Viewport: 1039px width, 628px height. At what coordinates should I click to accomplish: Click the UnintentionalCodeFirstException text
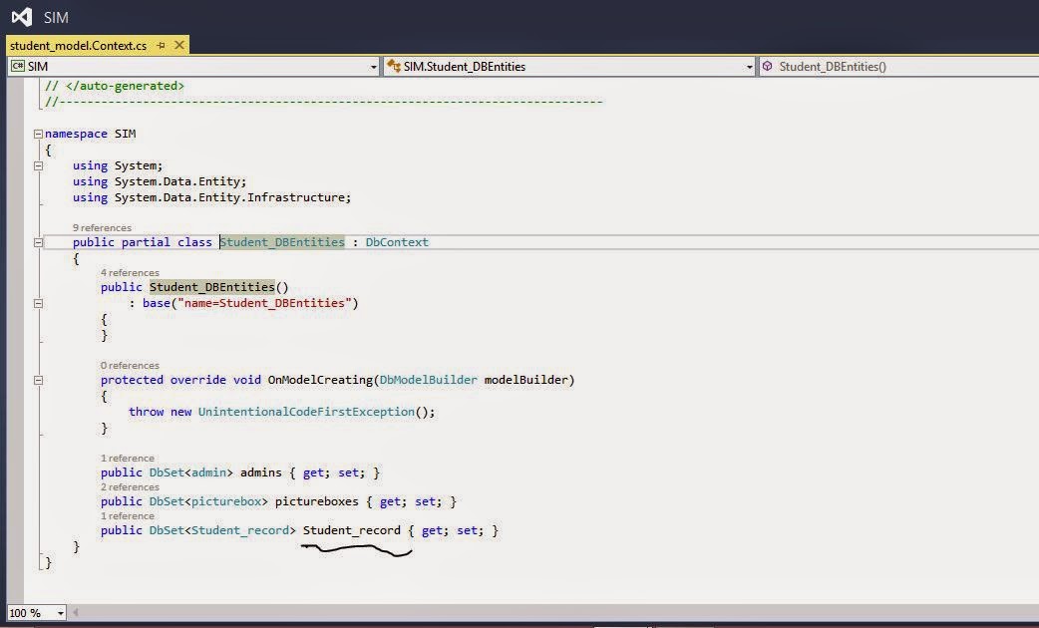(x=306, y=412)
